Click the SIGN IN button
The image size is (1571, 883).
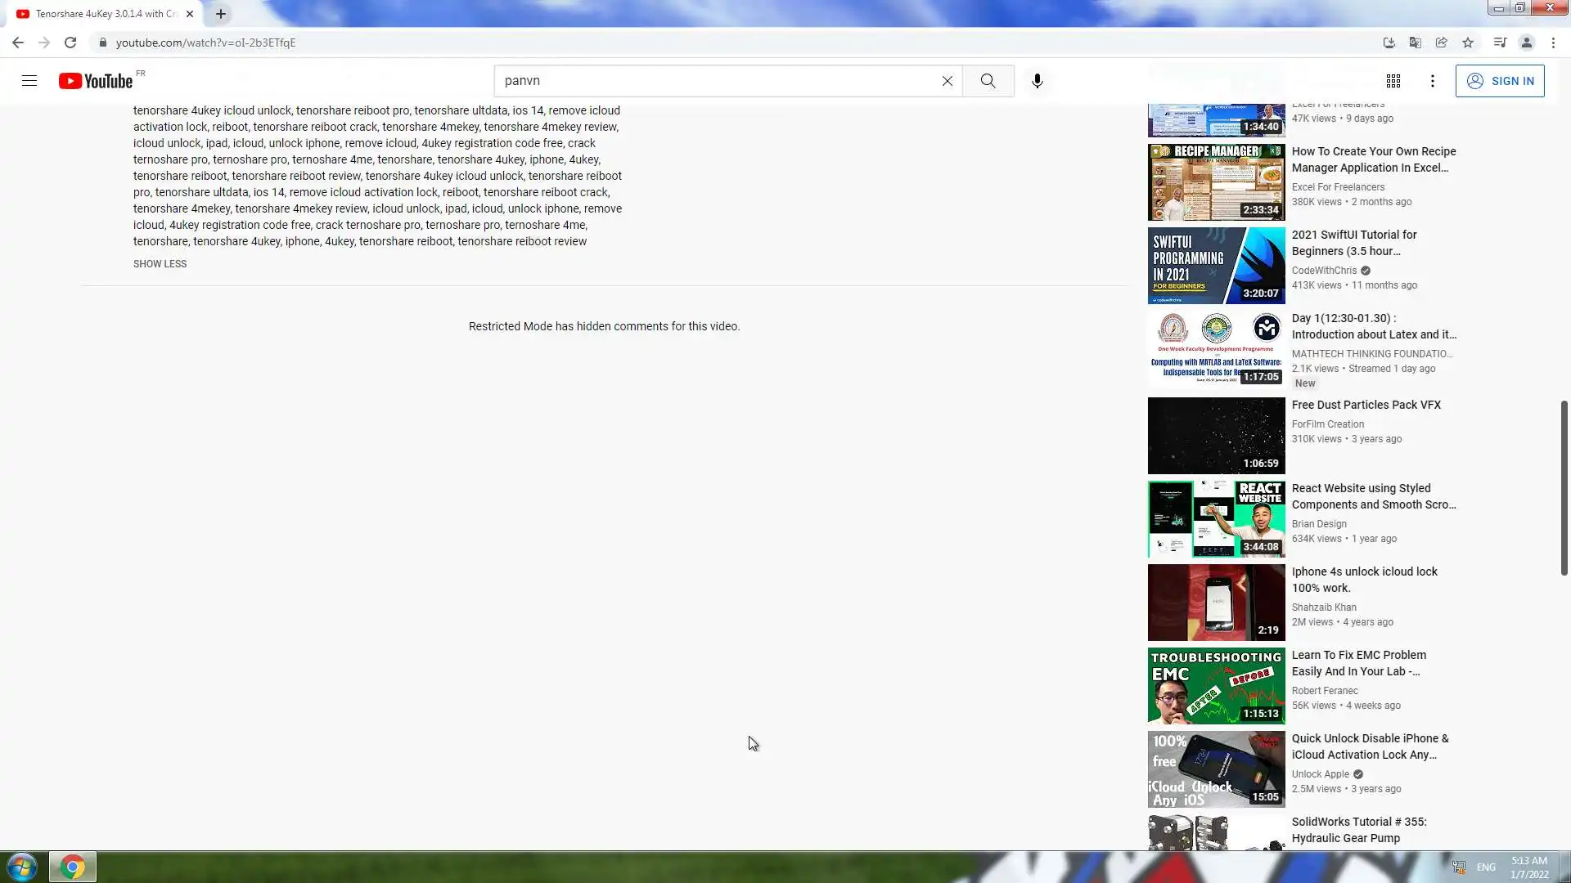pos(1499,81)
